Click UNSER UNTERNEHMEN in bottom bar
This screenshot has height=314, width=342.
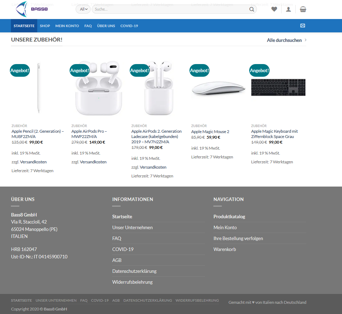(56, 301)
